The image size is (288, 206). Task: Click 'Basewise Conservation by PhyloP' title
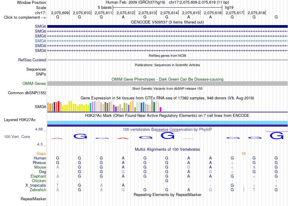tap(167, 130)
